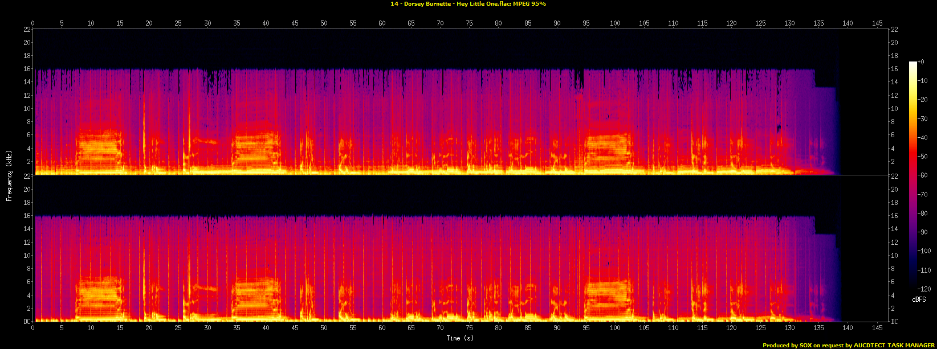Click the "-30" value on the dBFS scale

[924, 118]
